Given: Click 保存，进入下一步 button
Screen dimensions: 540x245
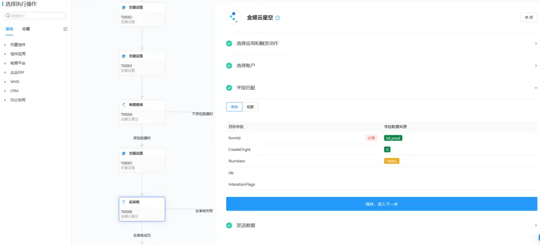Looking at the screenshot, I should coord(382,204).
